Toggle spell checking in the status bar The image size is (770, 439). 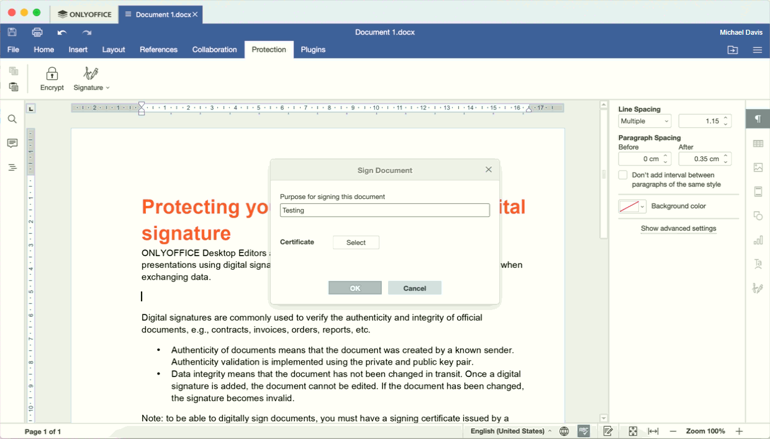click(x=583, y=430)
